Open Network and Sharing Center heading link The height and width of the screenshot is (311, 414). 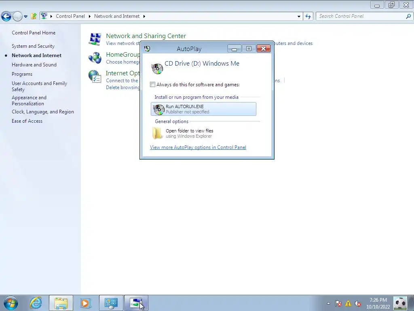point(146,36)
